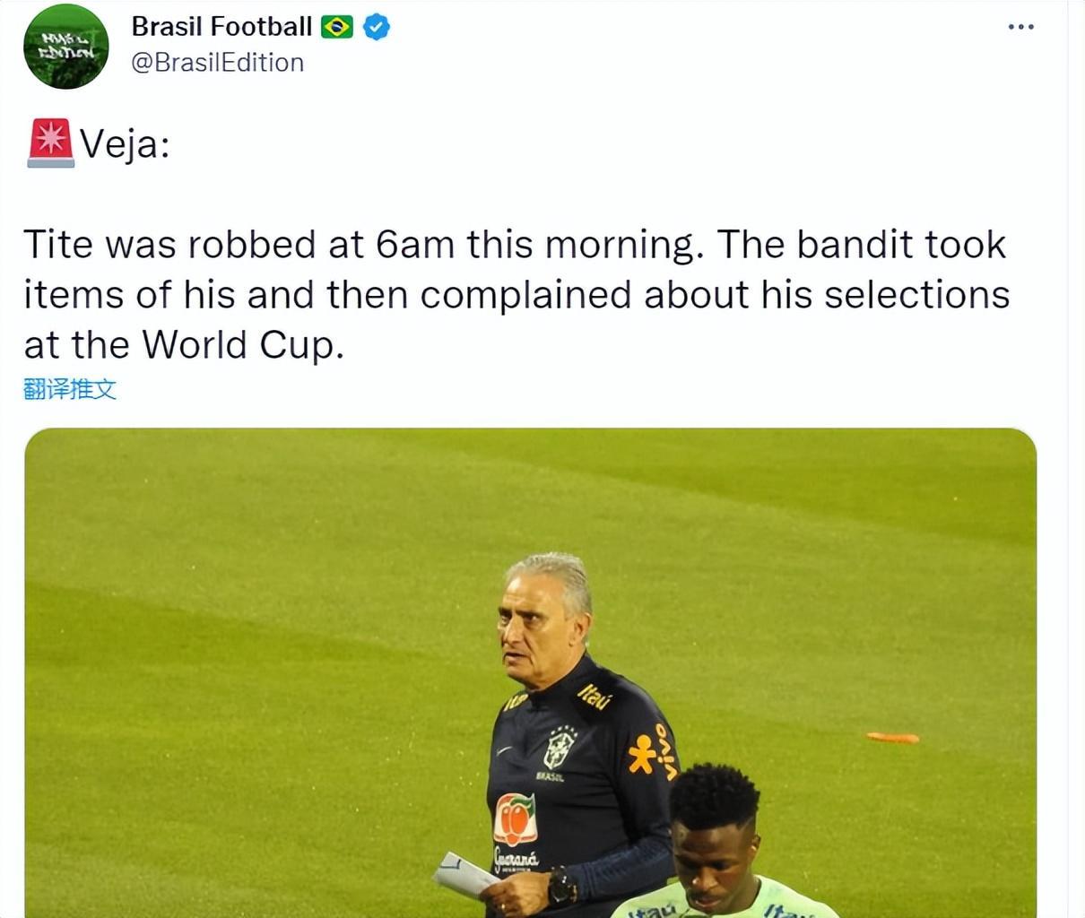Click the itaú logo on coach's shoulder

[594, 696]
